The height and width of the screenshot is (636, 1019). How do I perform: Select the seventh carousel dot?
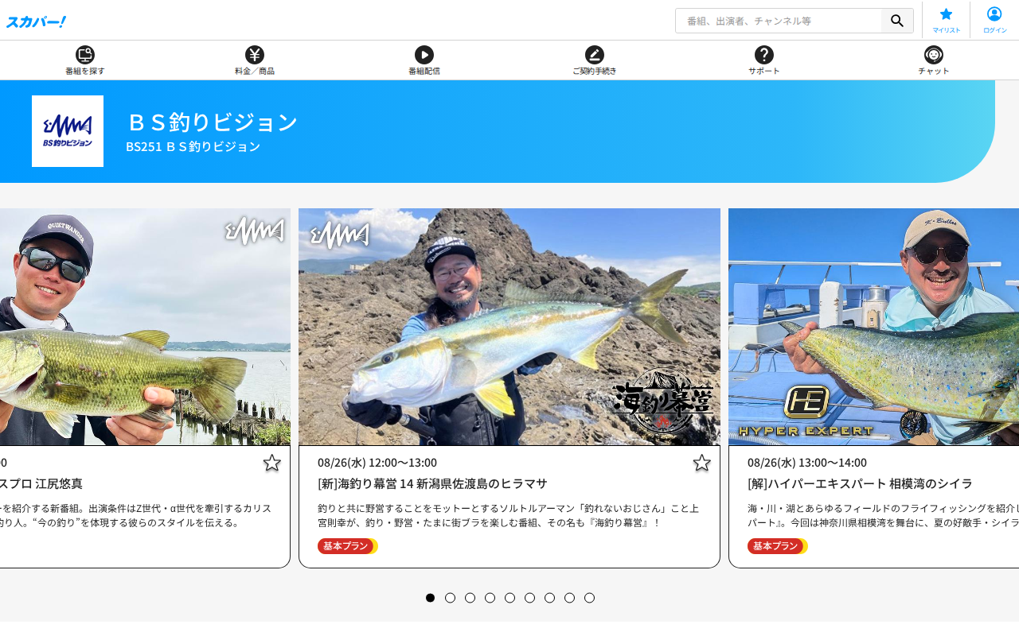click(x=549, y=598)
